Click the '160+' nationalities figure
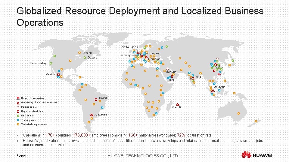The image size is (289, 162). click(x=133, y=135)
